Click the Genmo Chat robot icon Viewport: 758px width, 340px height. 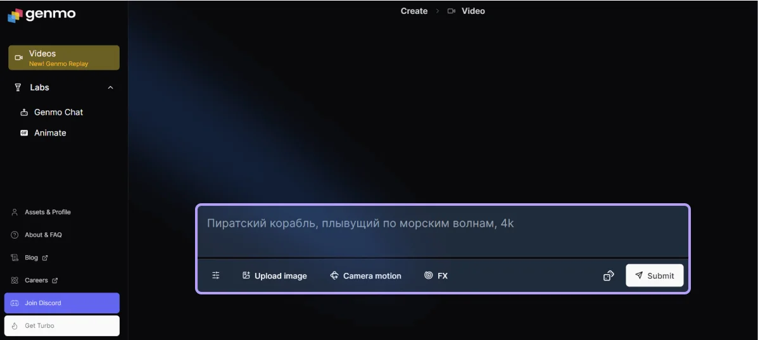coord(24,112)
